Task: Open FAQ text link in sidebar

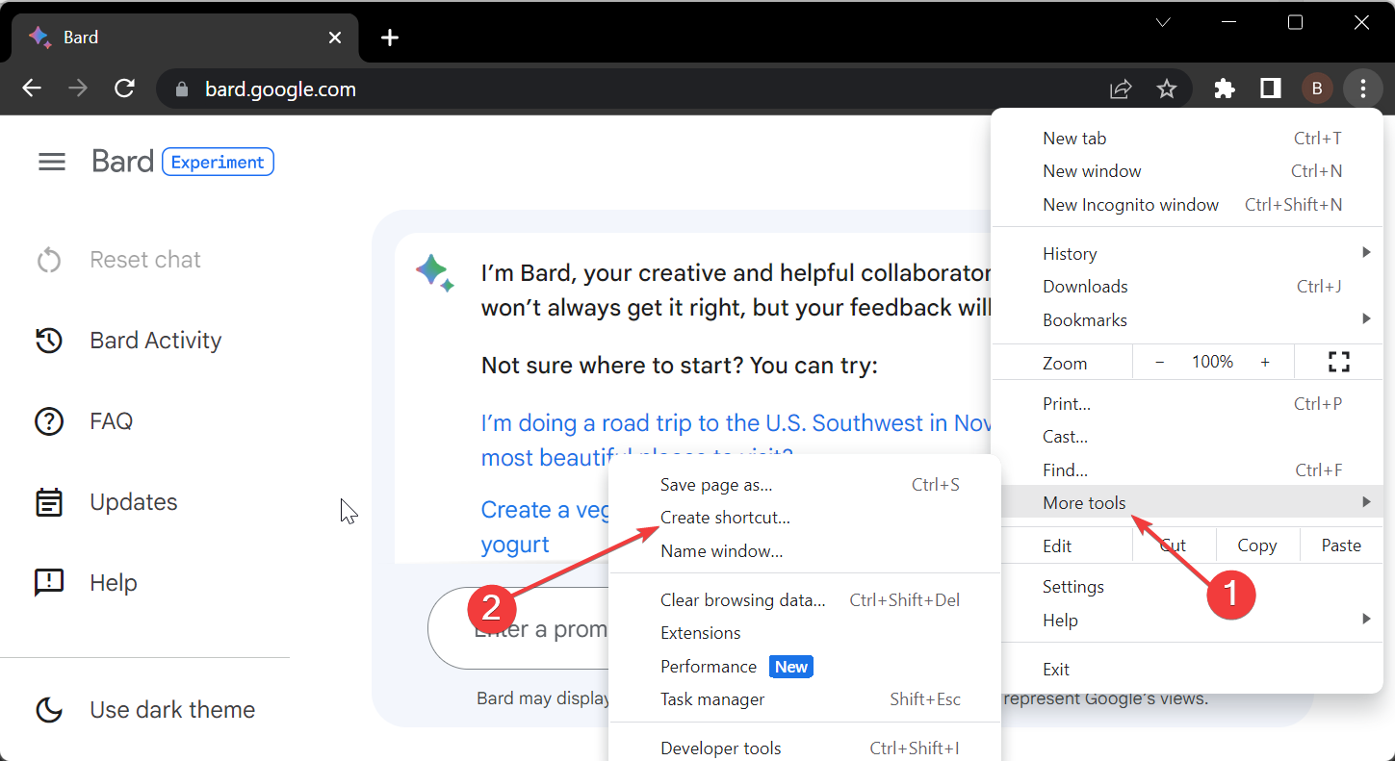Action: (x=112, y=421)
